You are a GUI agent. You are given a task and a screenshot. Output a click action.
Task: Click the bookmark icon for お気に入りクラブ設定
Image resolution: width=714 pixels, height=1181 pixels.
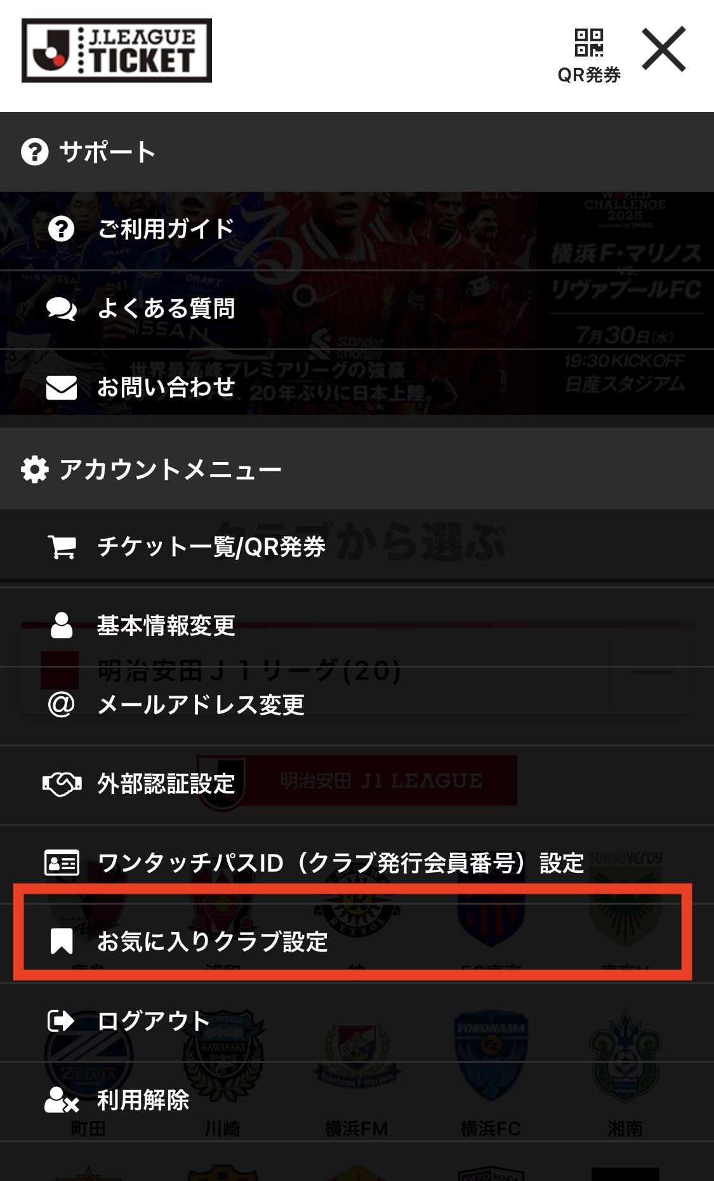click(62, 941)
